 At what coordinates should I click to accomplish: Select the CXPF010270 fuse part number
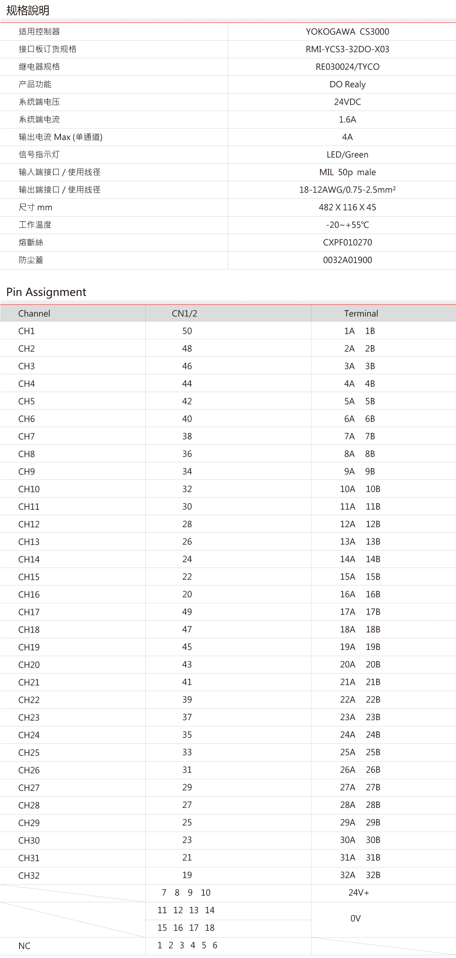347,242
